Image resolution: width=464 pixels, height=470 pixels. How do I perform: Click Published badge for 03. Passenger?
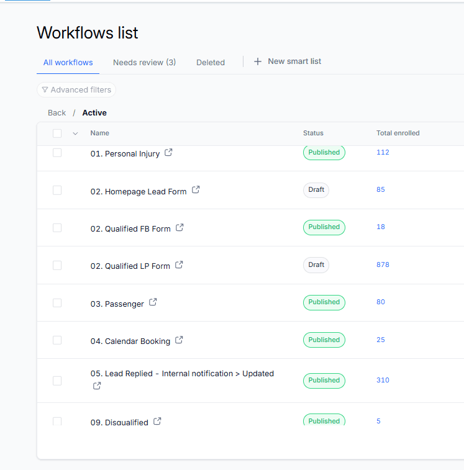pyautogui.click(x=324, y=302)
